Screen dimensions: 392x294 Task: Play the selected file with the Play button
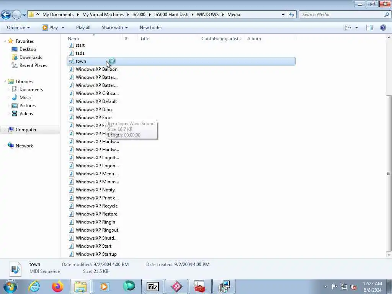tap(50, 28)
